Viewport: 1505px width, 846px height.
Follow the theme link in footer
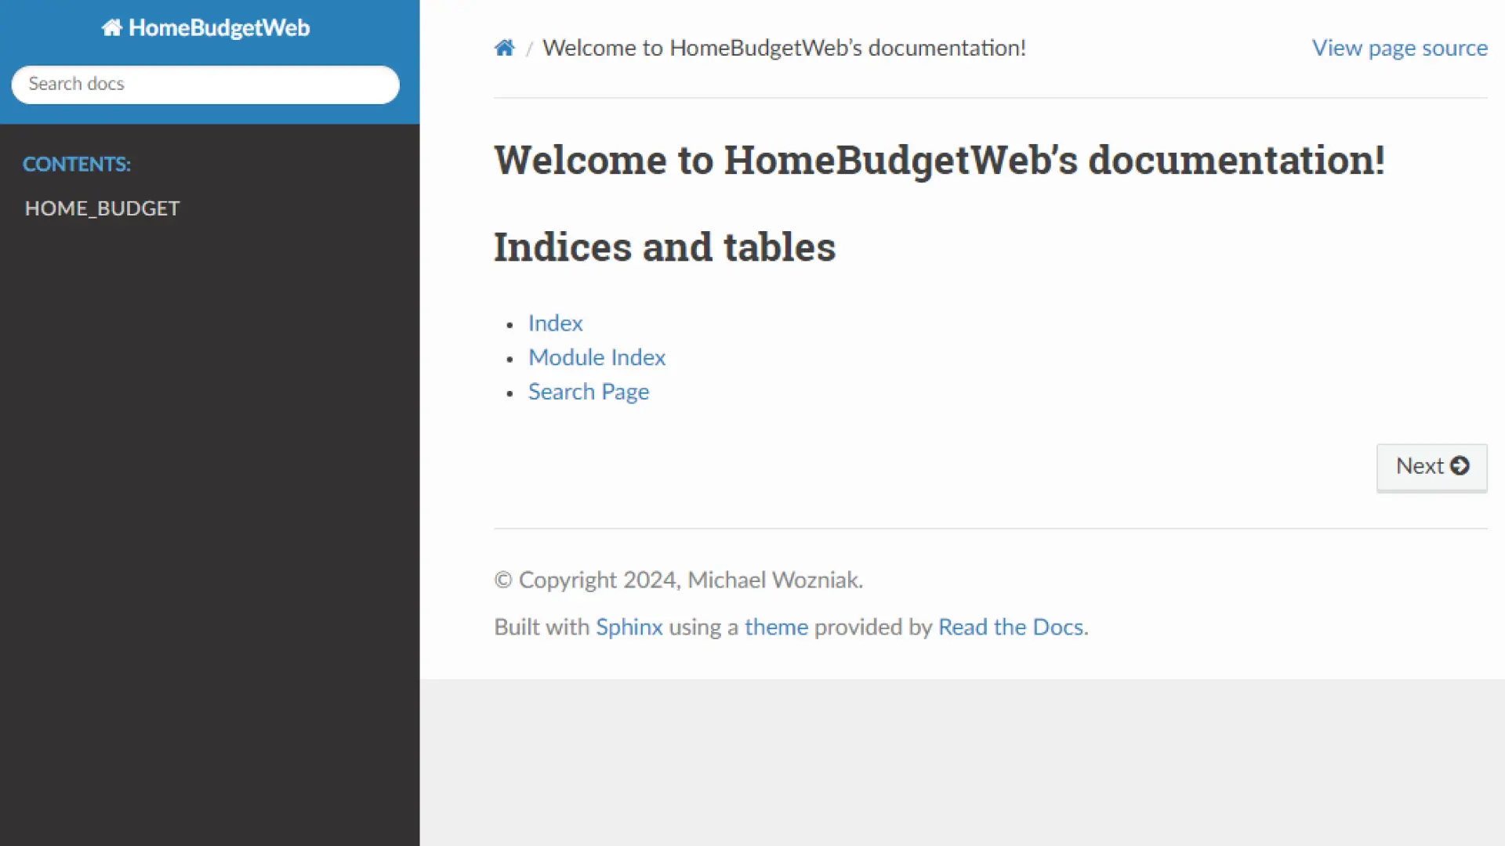pyautogui.click(x=776, y=627)
